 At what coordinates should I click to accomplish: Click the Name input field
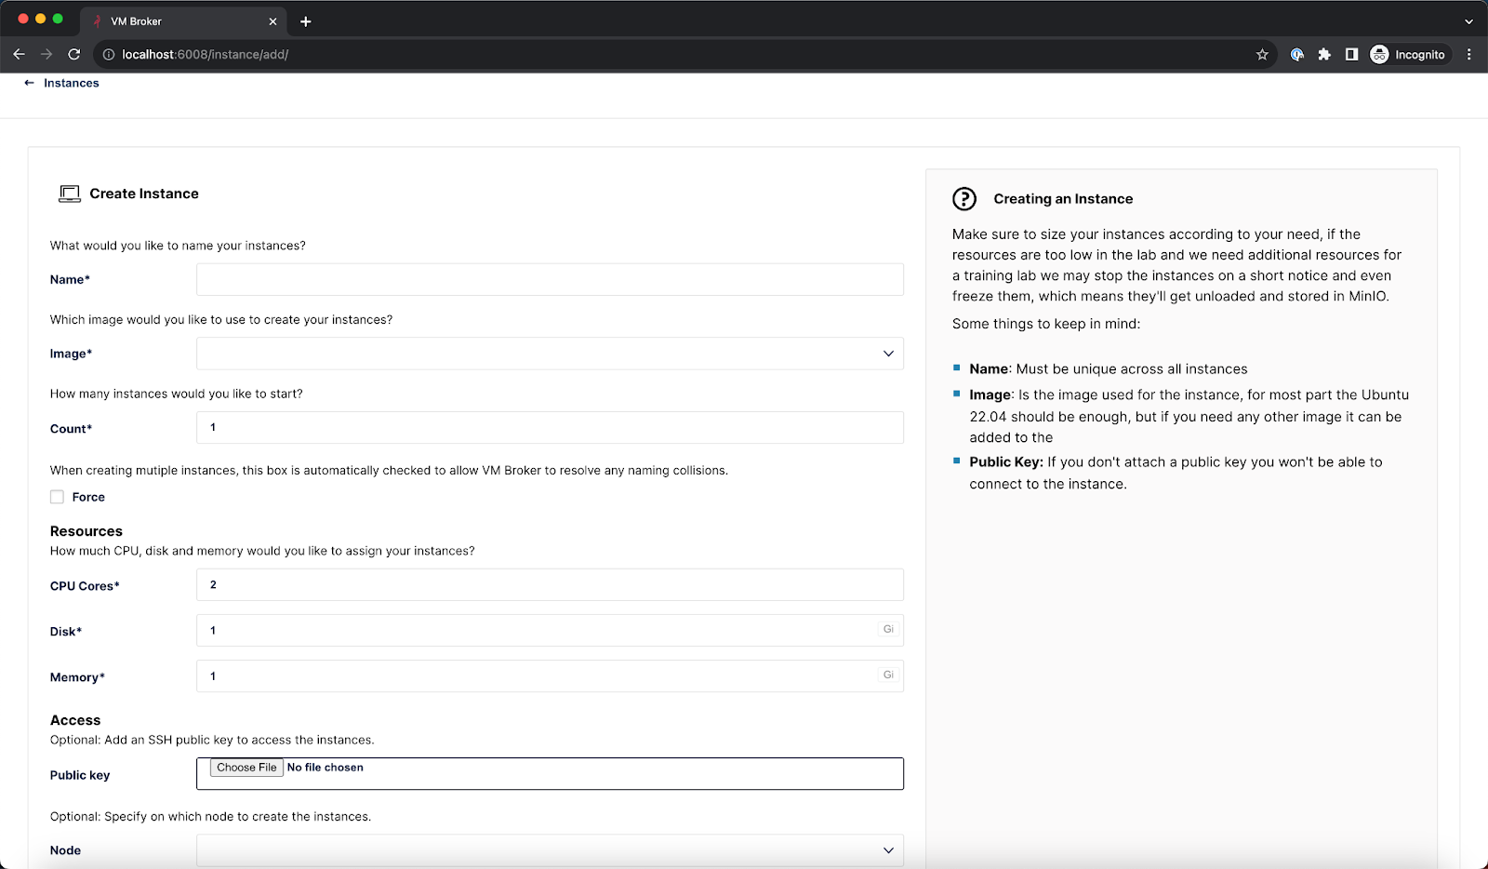coord(550,280)
